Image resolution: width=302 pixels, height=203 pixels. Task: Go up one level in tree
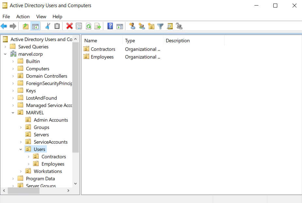[25, 26]
